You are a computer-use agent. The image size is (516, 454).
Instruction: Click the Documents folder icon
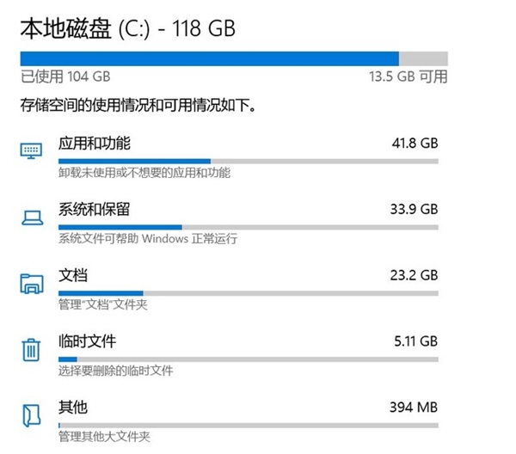point(32,284)
